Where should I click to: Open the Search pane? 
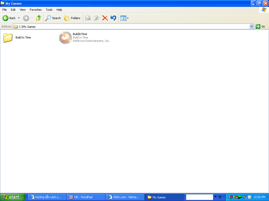[x=53, y=18]
